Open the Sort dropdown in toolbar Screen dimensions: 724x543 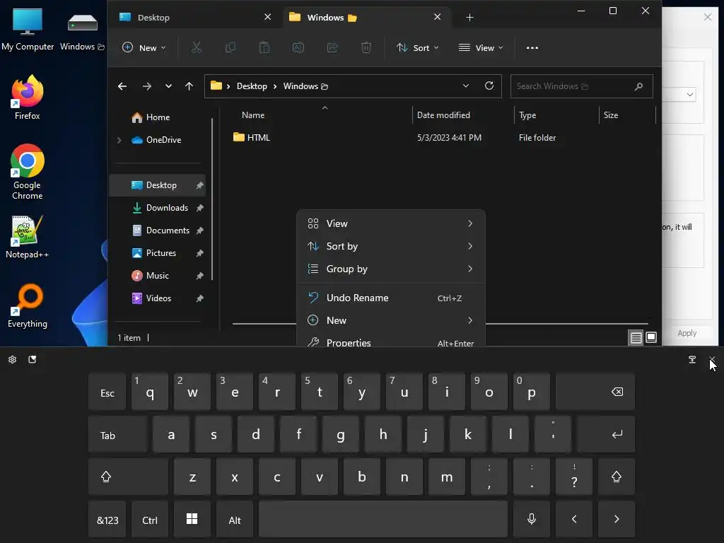[417, 47]
